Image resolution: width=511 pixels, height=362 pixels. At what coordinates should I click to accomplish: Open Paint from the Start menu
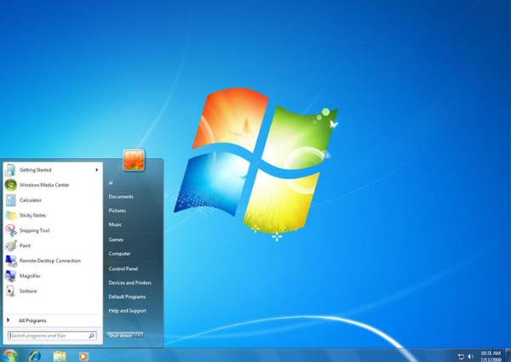52,246
